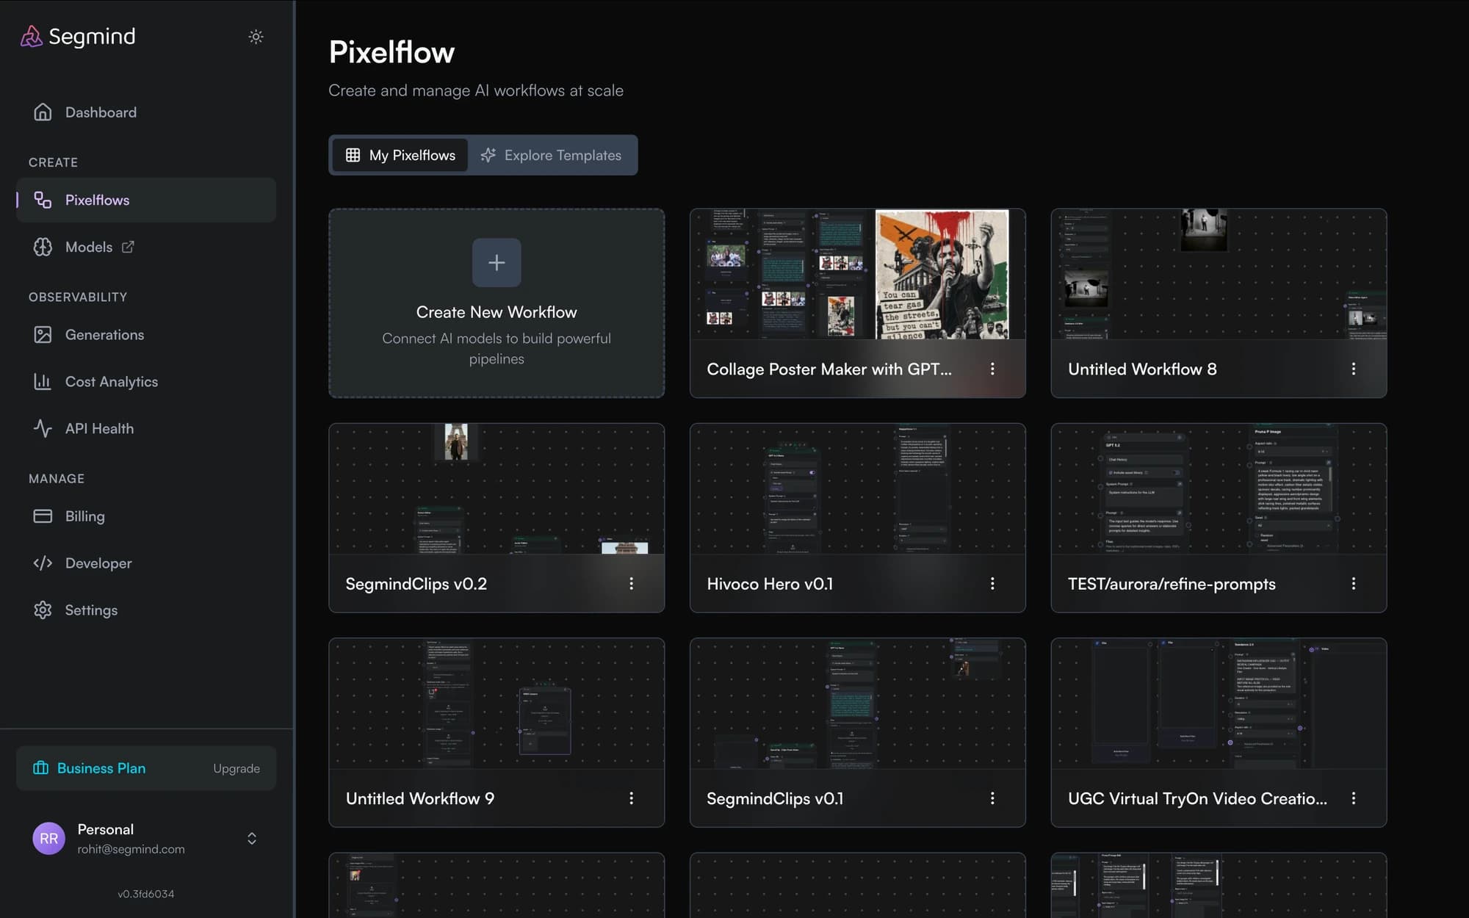Open SegmindClips v0.1 title

(775, 798)
